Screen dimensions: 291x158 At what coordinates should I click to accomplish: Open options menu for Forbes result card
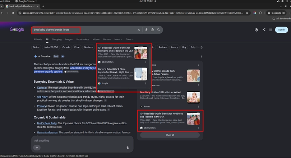pyautogui.click(x=198, y=107)
